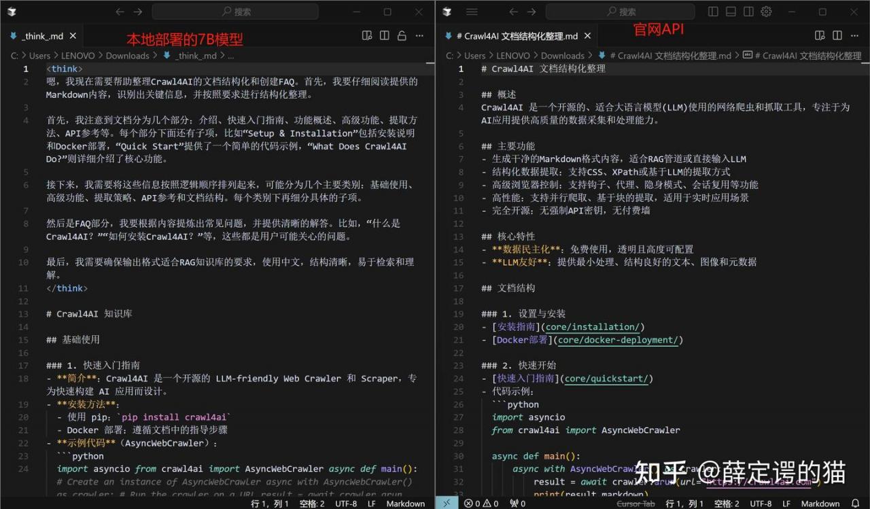
Task: Click the 快速入门指南 link text in the Crawl4AI doc
Action: coord(525,379)
